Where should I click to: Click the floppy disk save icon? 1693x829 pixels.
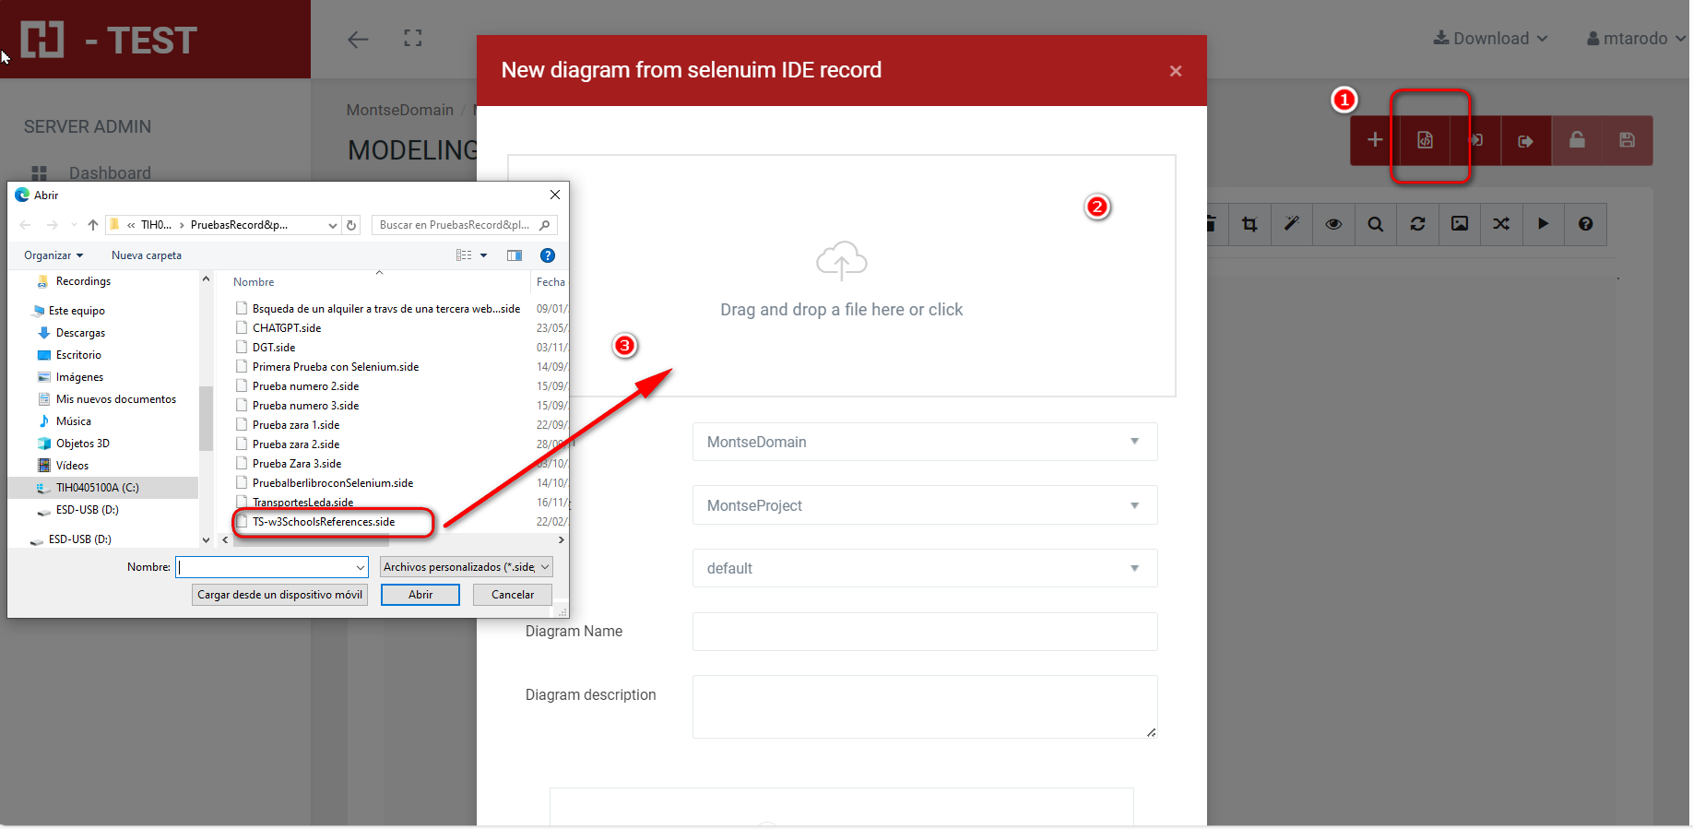pos(1627,140)
